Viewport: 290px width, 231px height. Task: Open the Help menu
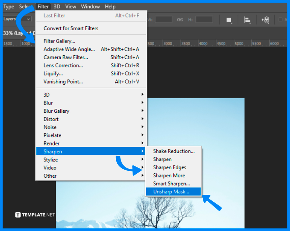pos(110,6)
